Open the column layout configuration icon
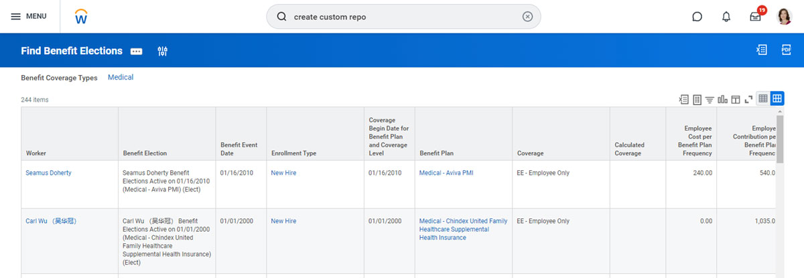This screenshot has width=804, height=278. [x=735, y=99]
